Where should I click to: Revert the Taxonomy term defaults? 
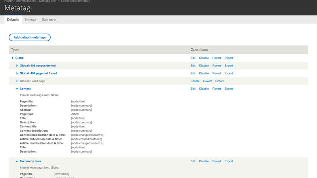216,161
